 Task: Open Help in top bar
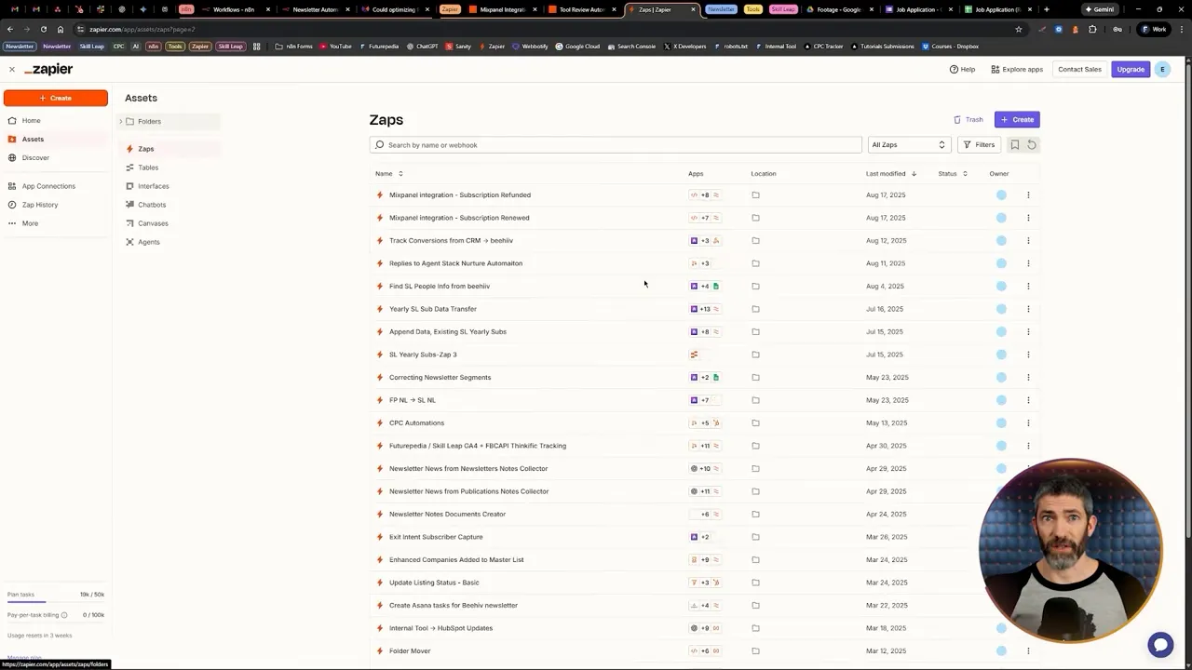point(962,70)
